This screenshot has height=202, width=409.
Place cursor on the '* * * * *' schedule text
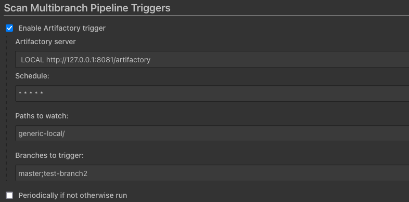[x=31, y=93]
